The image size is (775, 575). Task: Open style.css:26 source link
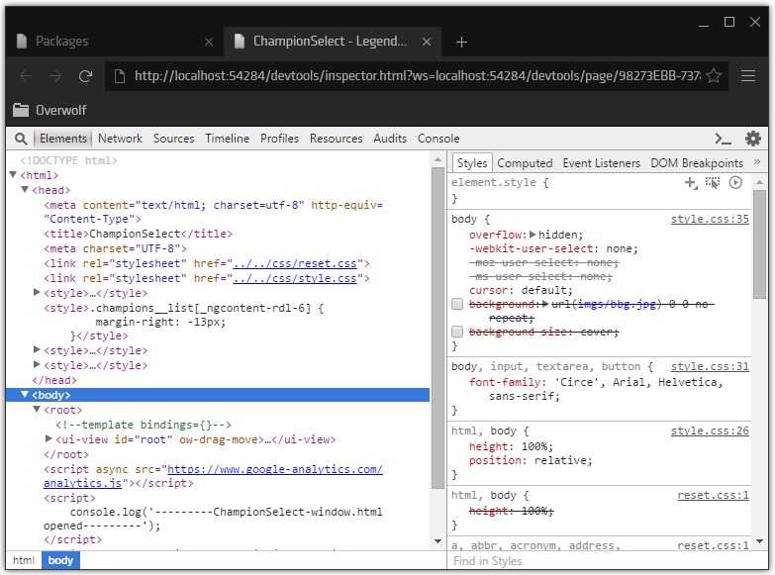[x=710, y=431]
